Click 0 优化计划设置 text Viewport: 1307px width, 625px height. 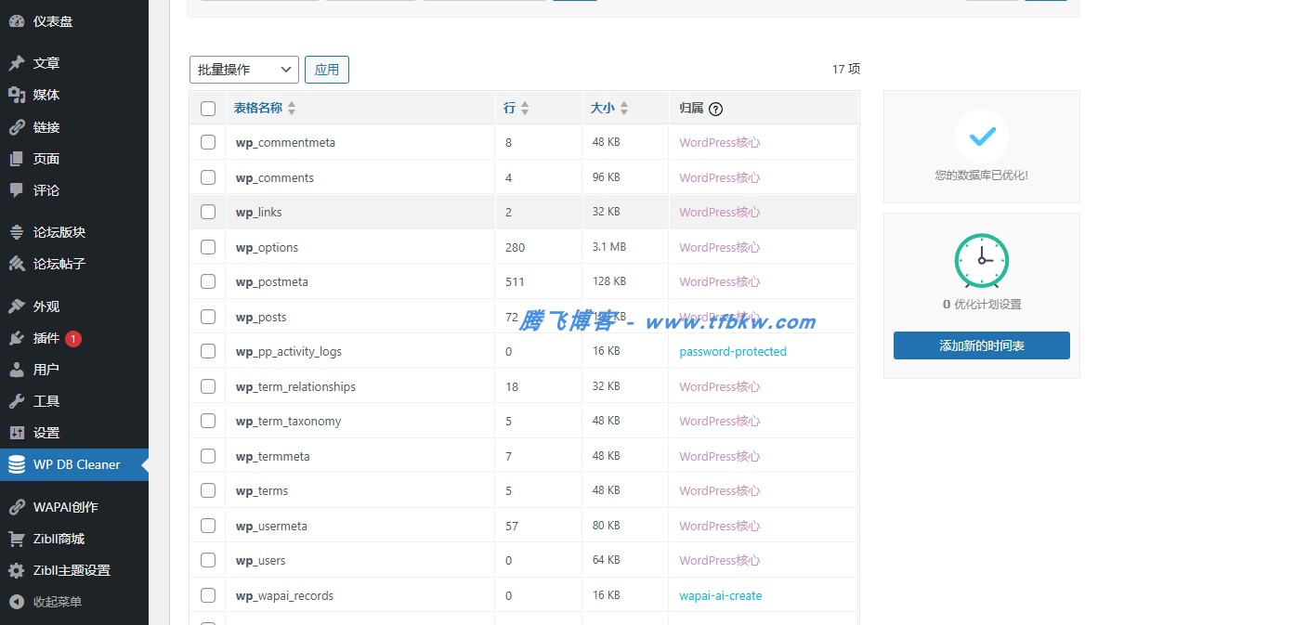pyautogui.click(x=982, y=305)
